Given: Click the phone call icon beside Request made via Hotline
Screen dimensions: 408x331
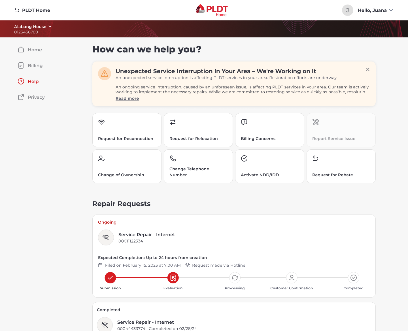Looking at the screenshot, I should [188, 265].
